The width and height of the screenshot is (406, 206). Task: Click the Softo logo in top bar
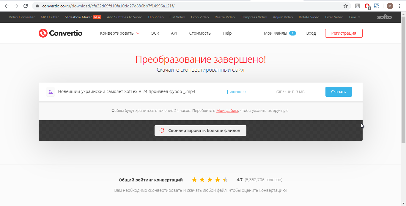click(x=384, y=17)
